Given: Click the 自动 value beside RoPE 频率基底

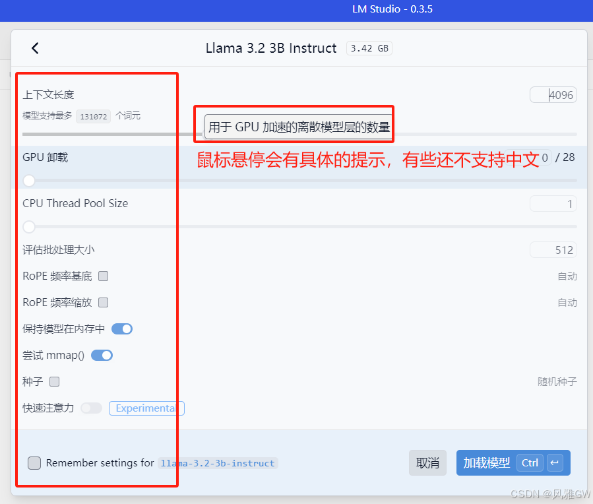Looking at the screenshot, I should [567, 276].
